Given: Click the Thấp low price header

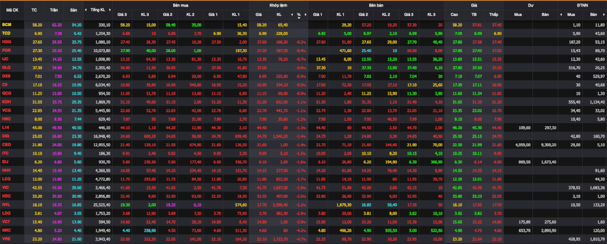Looking at the screenshot, I should (493, 15).
